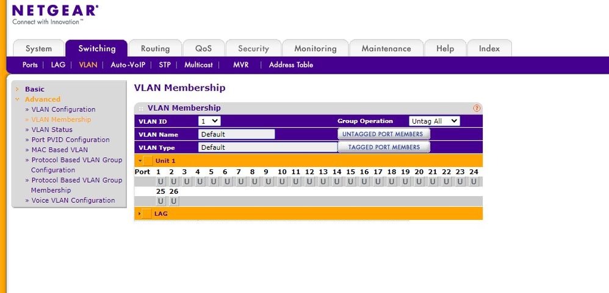Expand the LAG section
The height and width of the screenshot is (293, 609).
coord(140,214)
